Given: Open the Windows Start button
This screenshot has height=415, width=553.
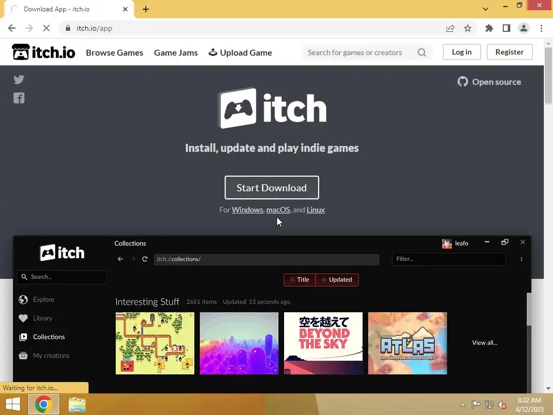Looking at the screenshot, I should [13, 404].
